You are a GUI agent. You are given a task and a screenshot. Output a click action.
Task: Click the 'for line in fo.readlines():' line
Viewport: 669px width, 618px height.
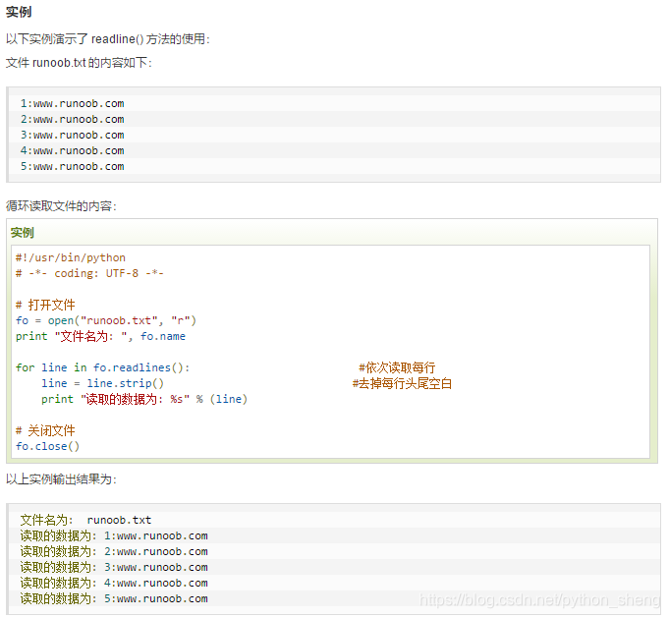(x=102, y=367)
